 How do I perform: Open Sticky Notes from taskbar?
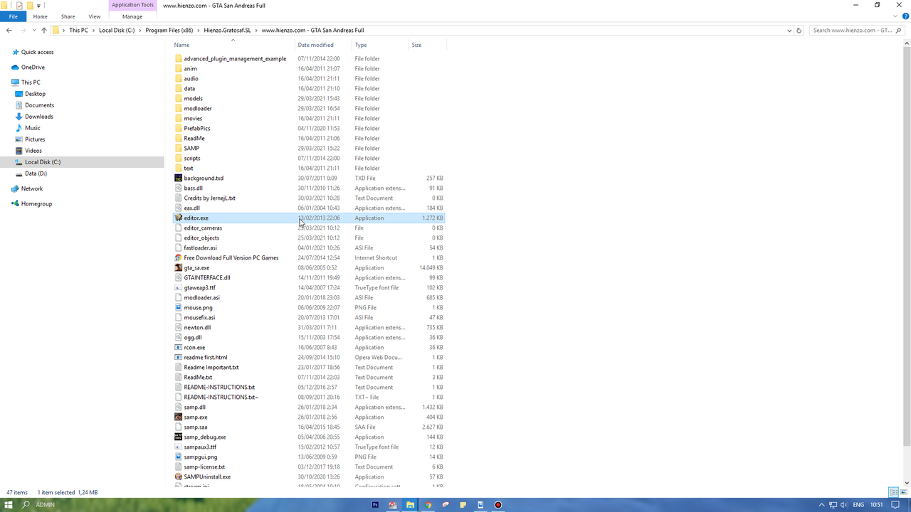[463, 505]
